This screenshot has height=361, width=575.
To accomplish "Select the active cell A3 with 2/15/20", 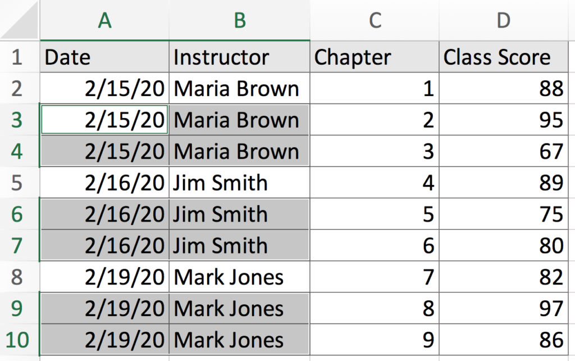I will 104,120.
